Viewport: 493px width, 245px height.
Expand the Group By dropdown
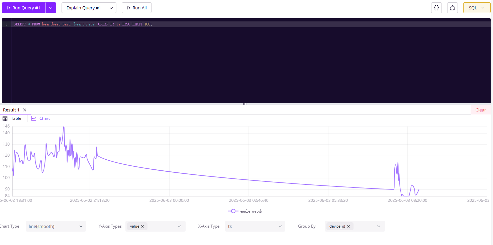(379, 226)
